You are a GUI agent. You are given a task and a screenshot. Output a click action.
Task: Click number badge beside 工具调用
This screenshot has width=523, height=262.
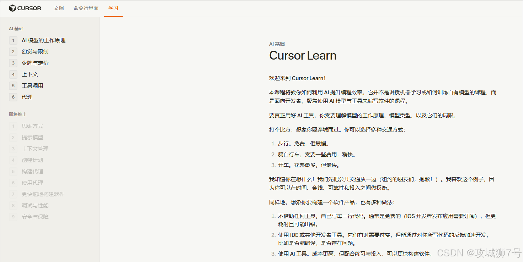point(13,86)
